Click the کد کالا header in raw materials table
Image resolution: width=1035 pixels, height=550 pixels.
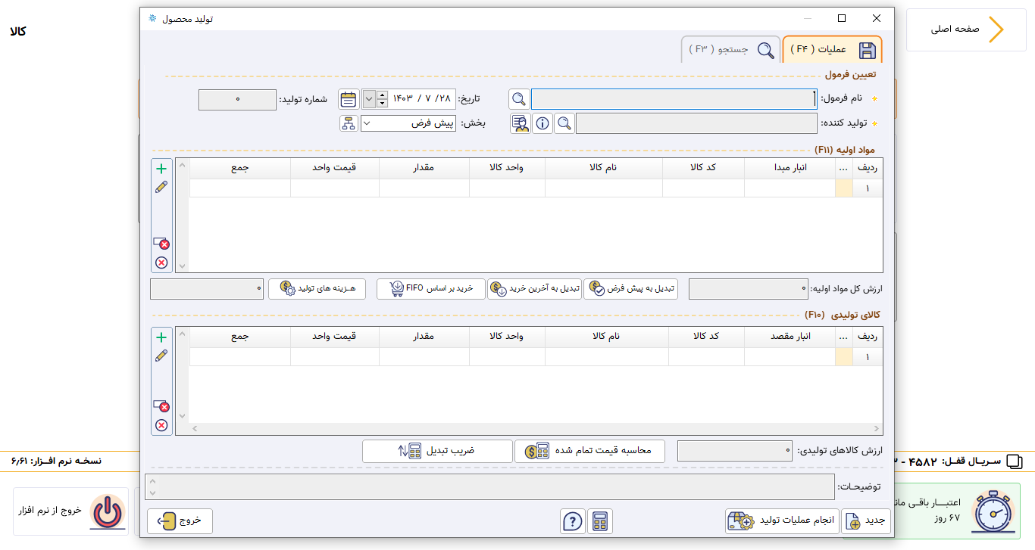tap(704, 168)
